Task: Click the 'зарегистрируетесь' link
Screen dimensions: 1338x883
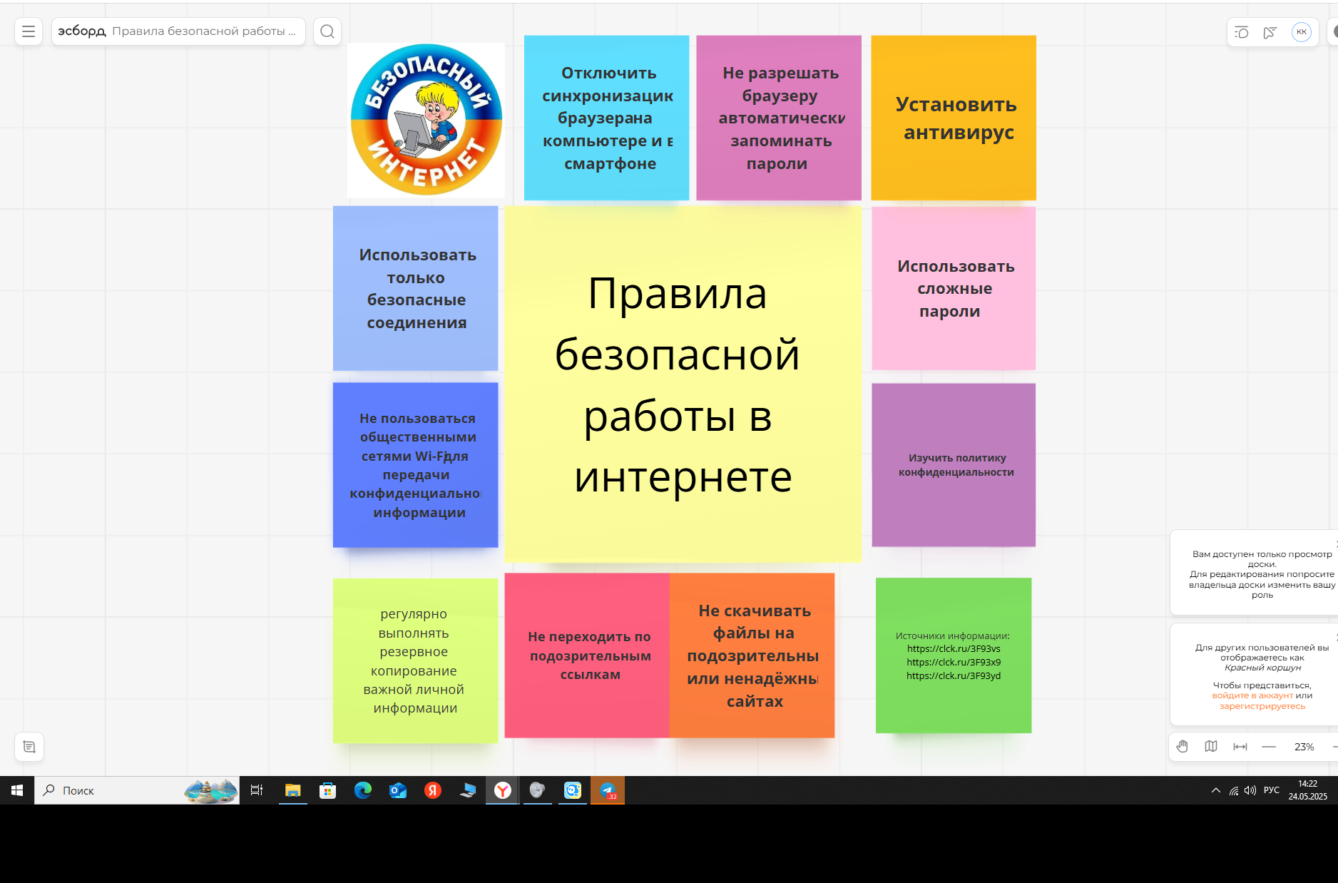Action: (x=1262, y=706)
